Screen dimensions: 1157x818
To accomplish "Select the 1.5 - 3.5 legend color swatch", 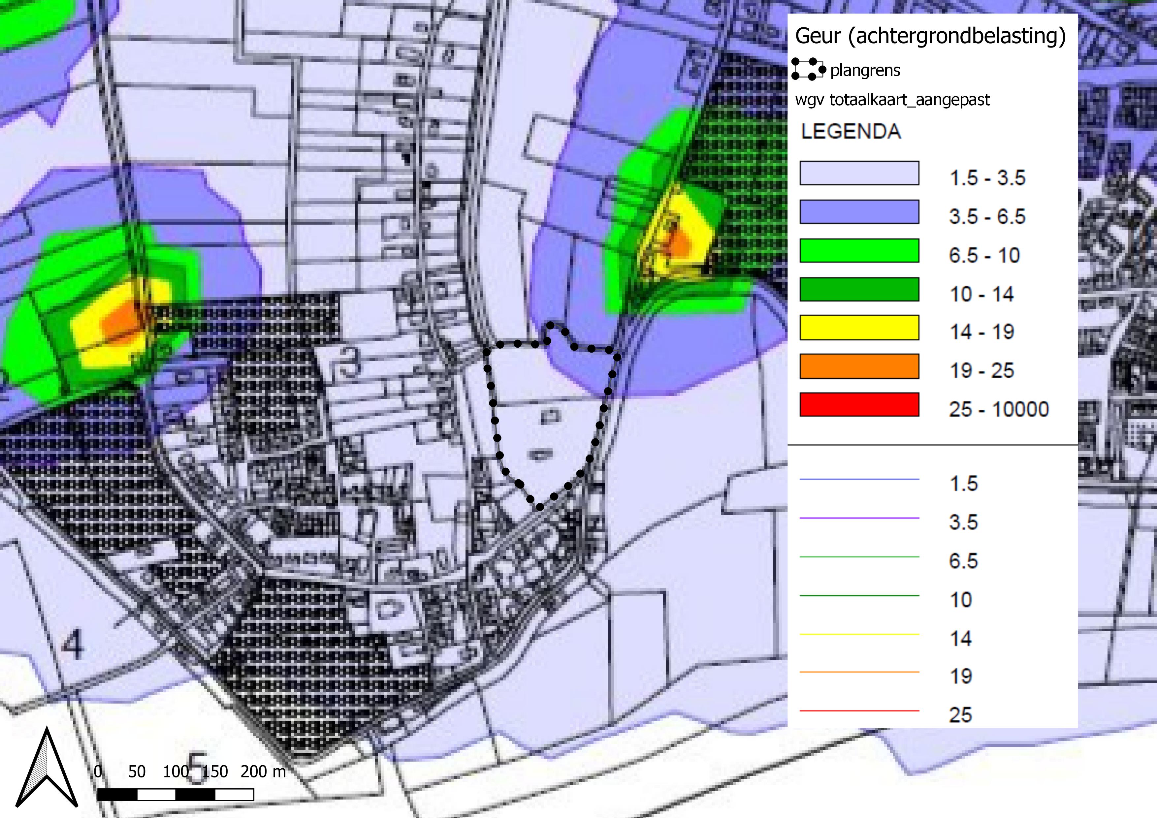I will (x=859, y=173).
